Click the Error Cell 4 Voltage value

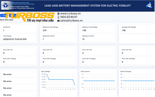(122, 62)
